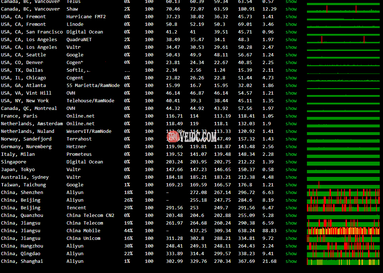Open show for Sydney Vultr row
This screenshot has width=383, height=273.
tap(291, 177)
